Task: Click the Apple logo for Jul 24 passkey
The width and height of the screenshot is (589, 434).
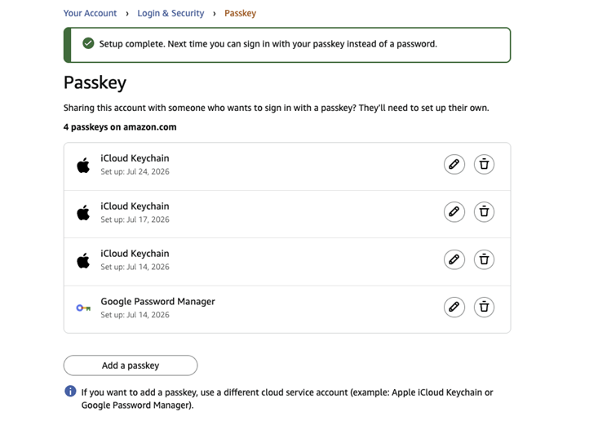Action: tap(83, 165)
